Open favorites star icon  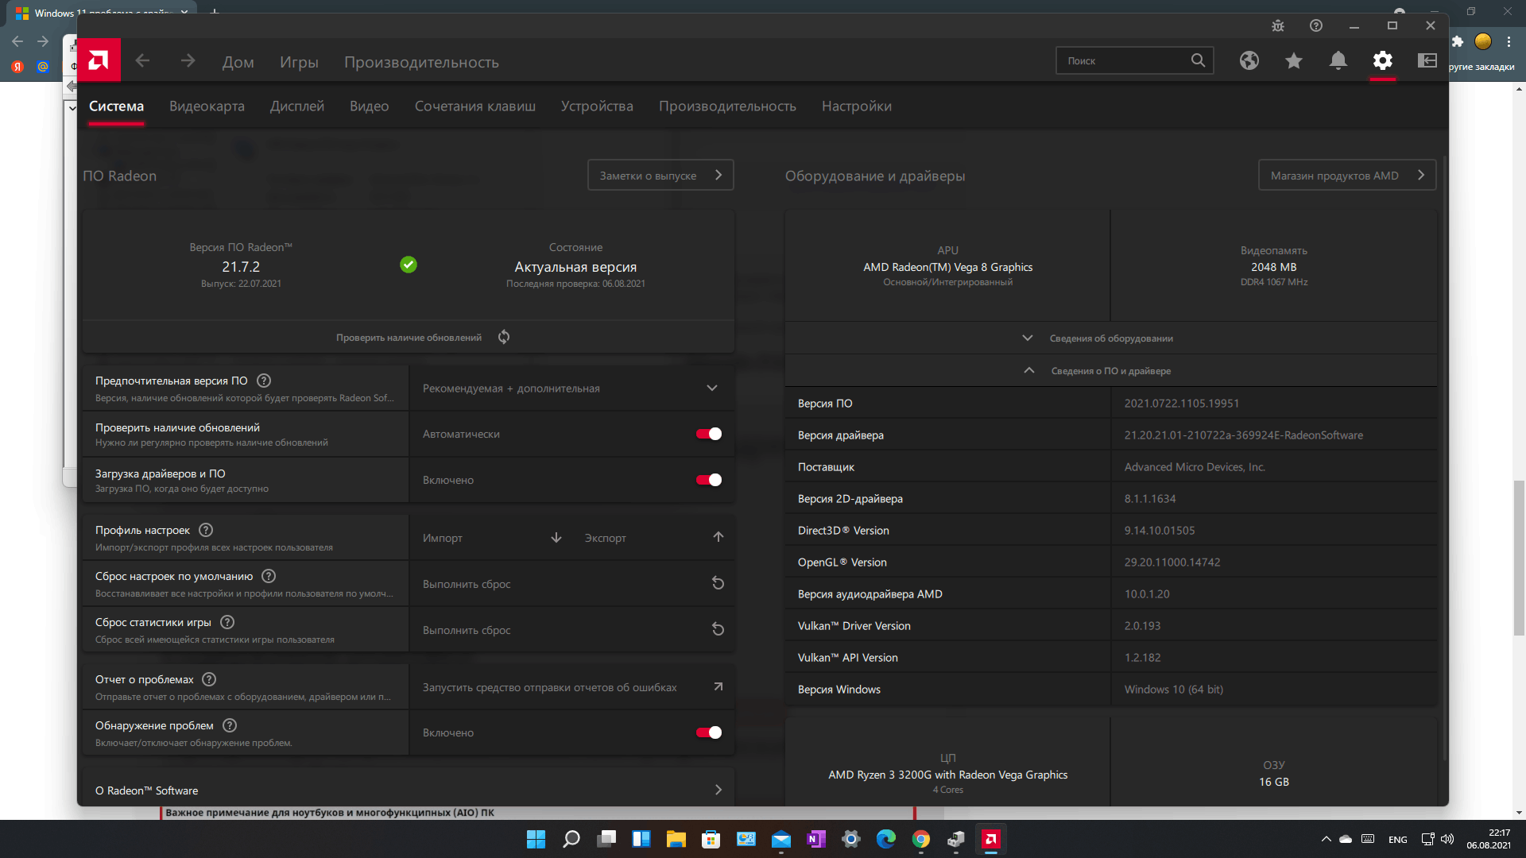click(1294, 60)
